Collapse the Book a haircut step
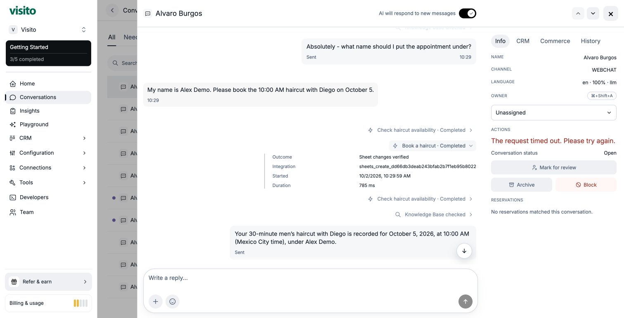The image size is (624, 318). (433, 146)
